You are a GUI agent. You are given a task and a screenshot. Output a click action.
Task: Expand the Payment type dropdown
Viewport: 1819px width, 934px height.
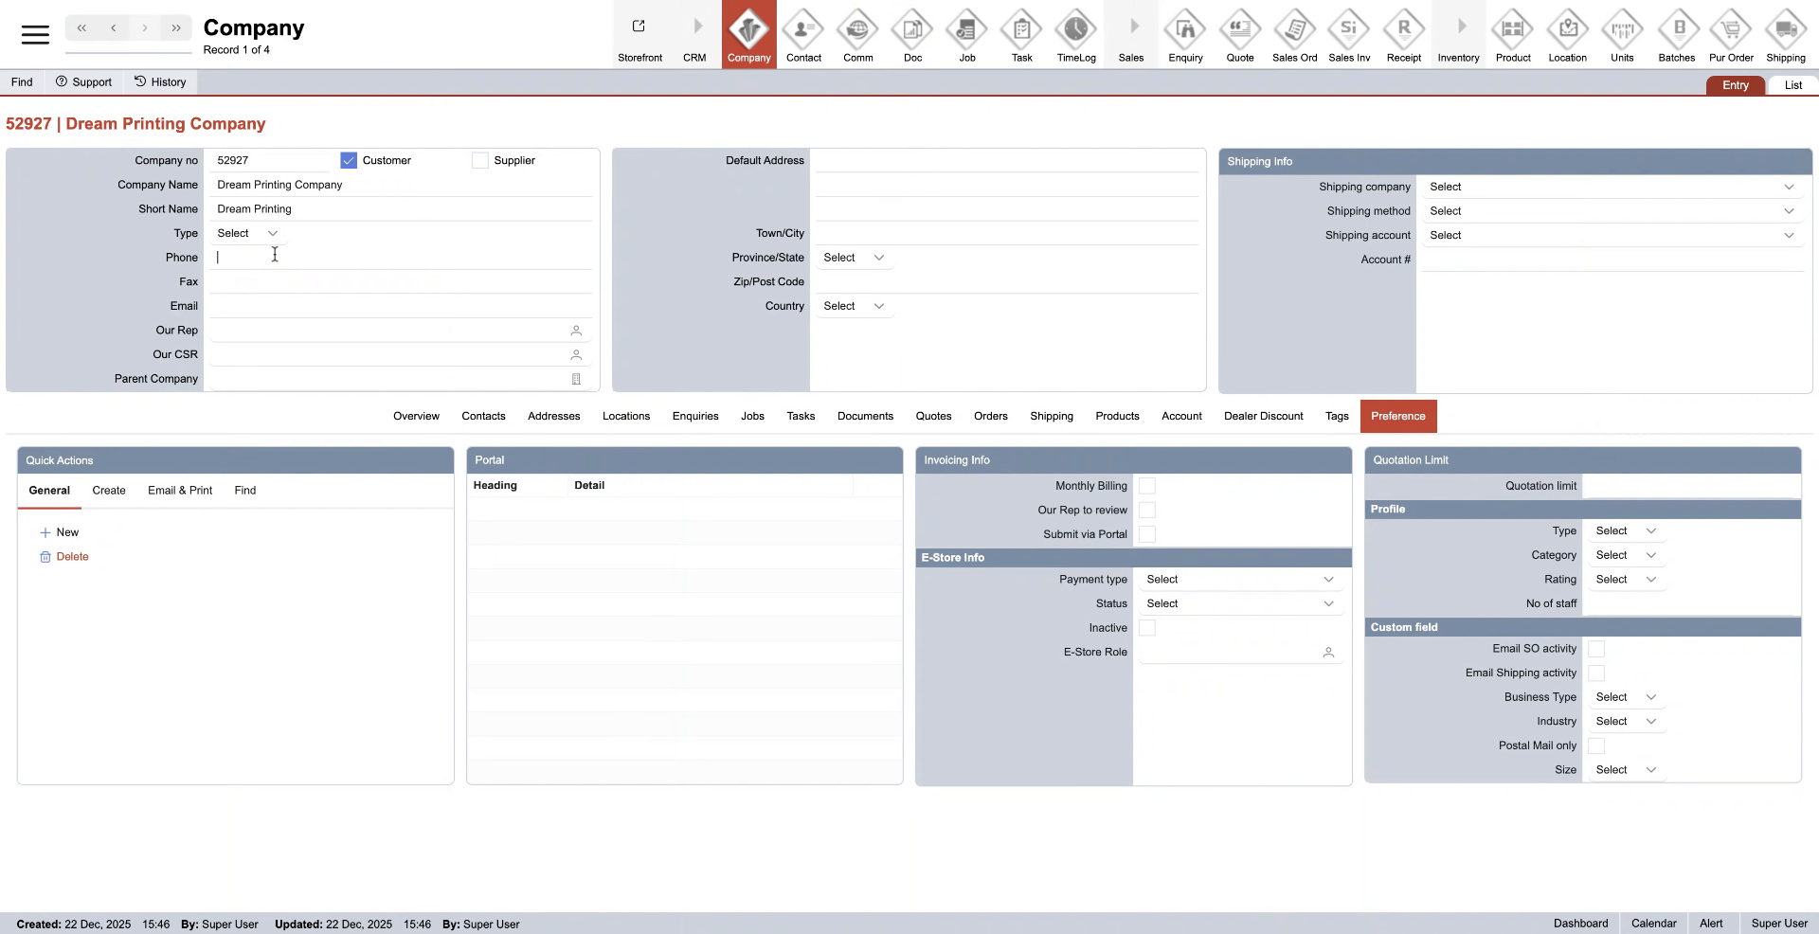1239,580
